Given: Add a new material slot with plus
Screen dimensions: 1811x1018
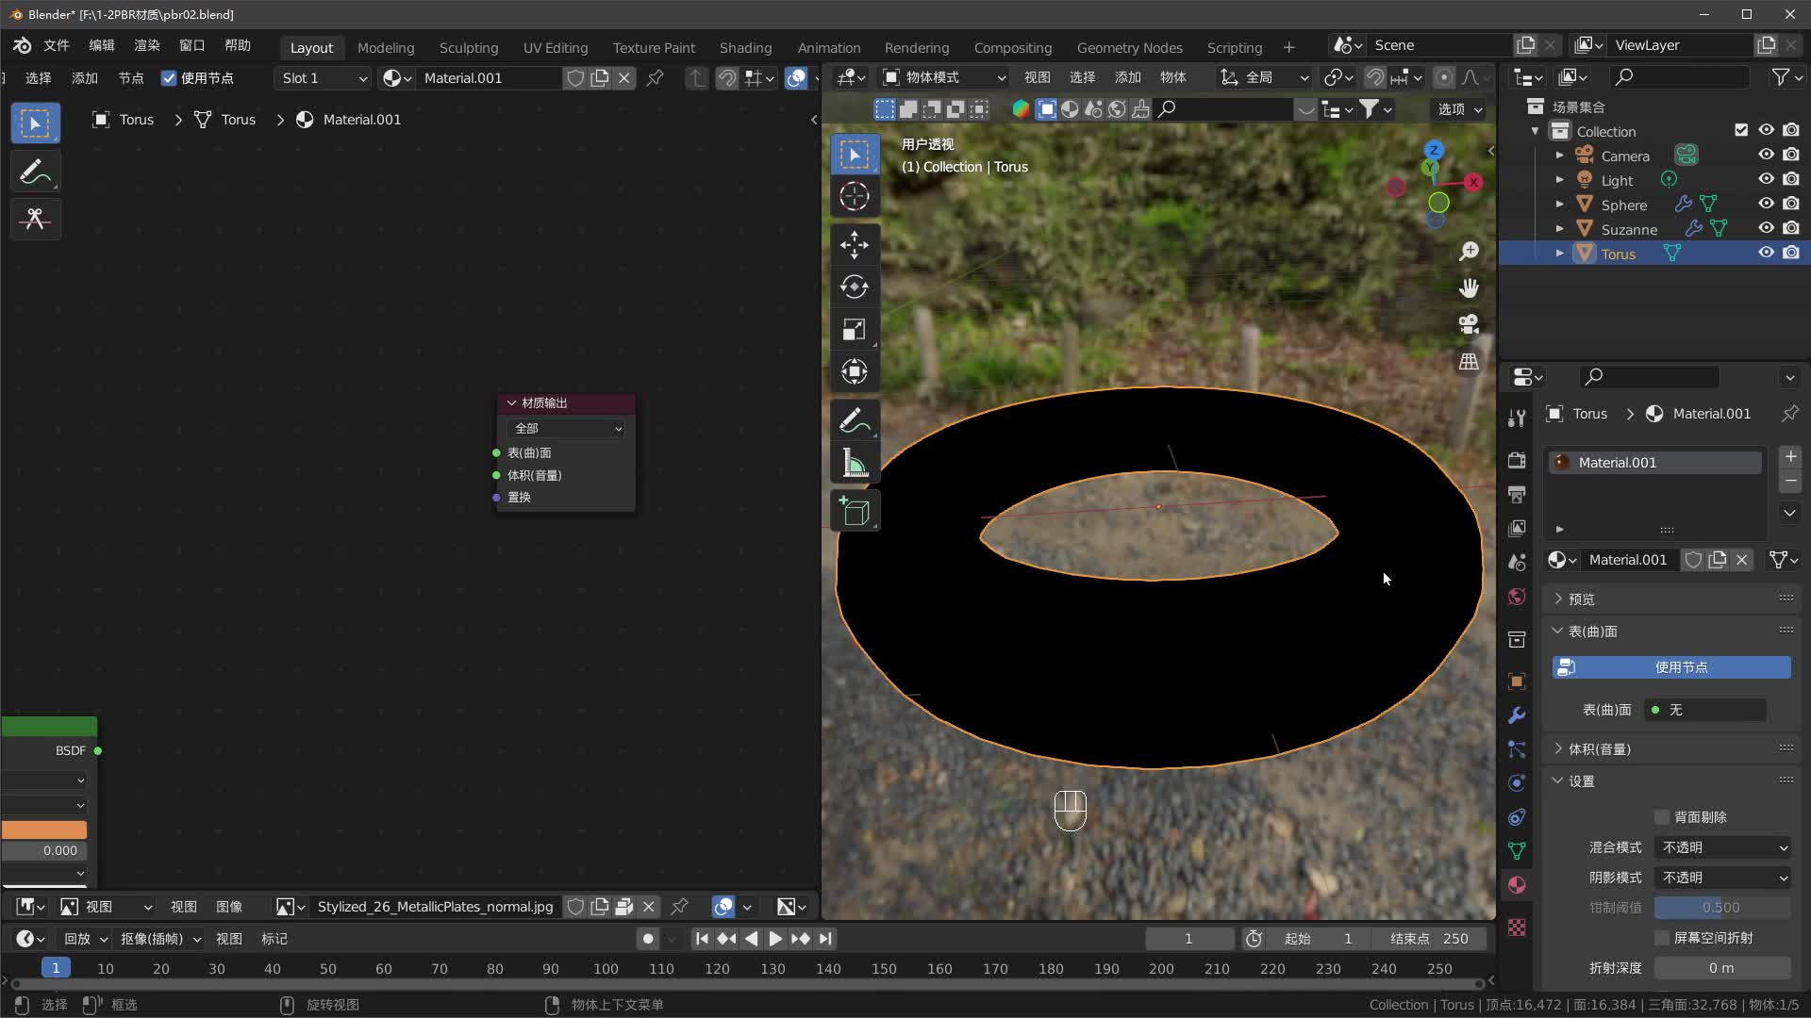Looking at the screenshot, I should point(1790,457).
